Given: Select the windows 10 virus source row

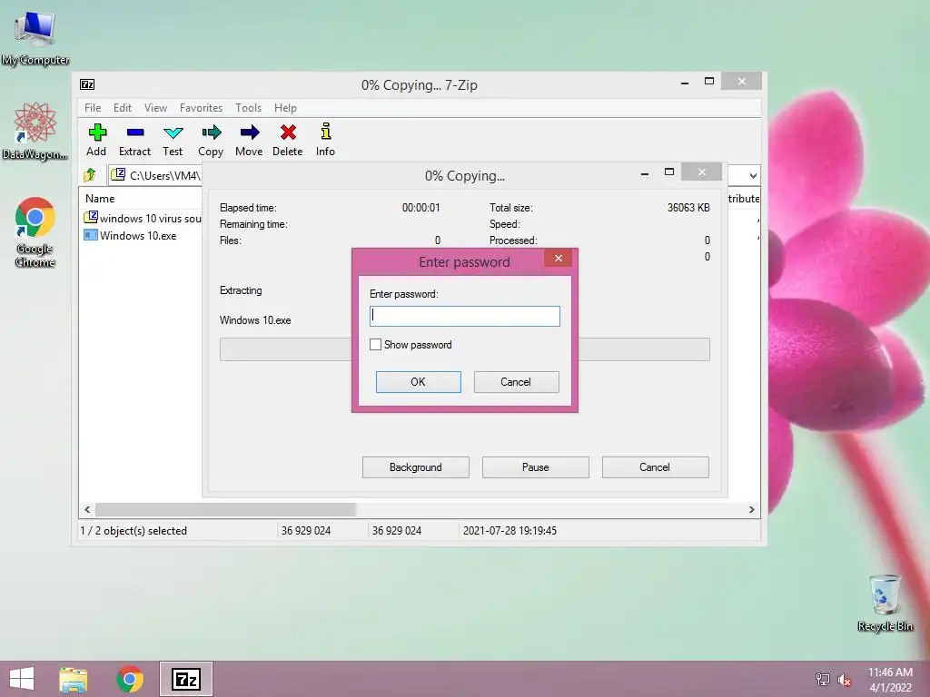Looking at the screenshot, I should tap(143, 218).
